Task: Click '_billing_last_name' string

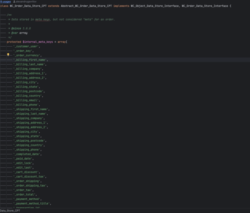Action: tap(29, 64)
